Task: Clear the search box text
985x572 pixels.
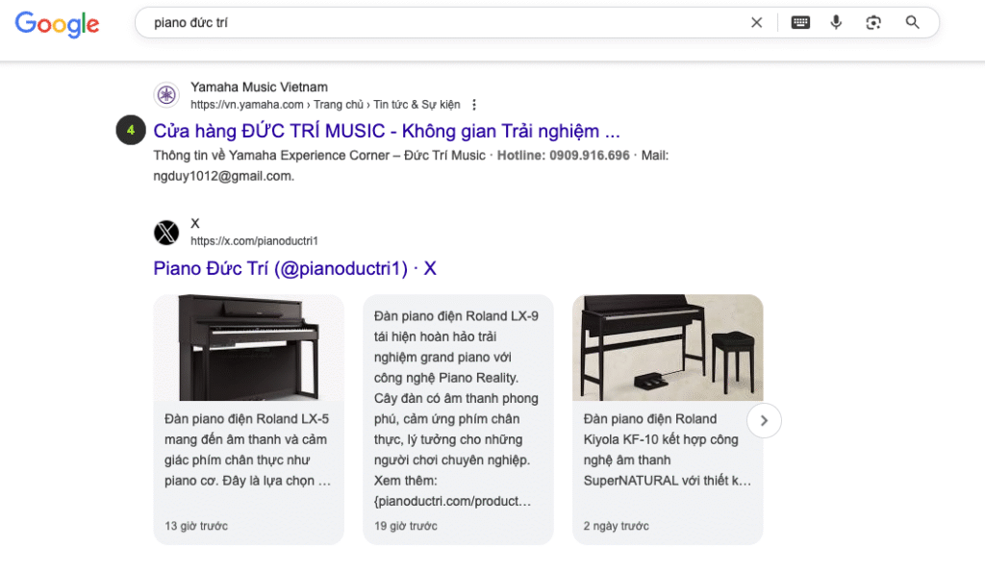Action: pyautogui.click(x=756, y=23)
